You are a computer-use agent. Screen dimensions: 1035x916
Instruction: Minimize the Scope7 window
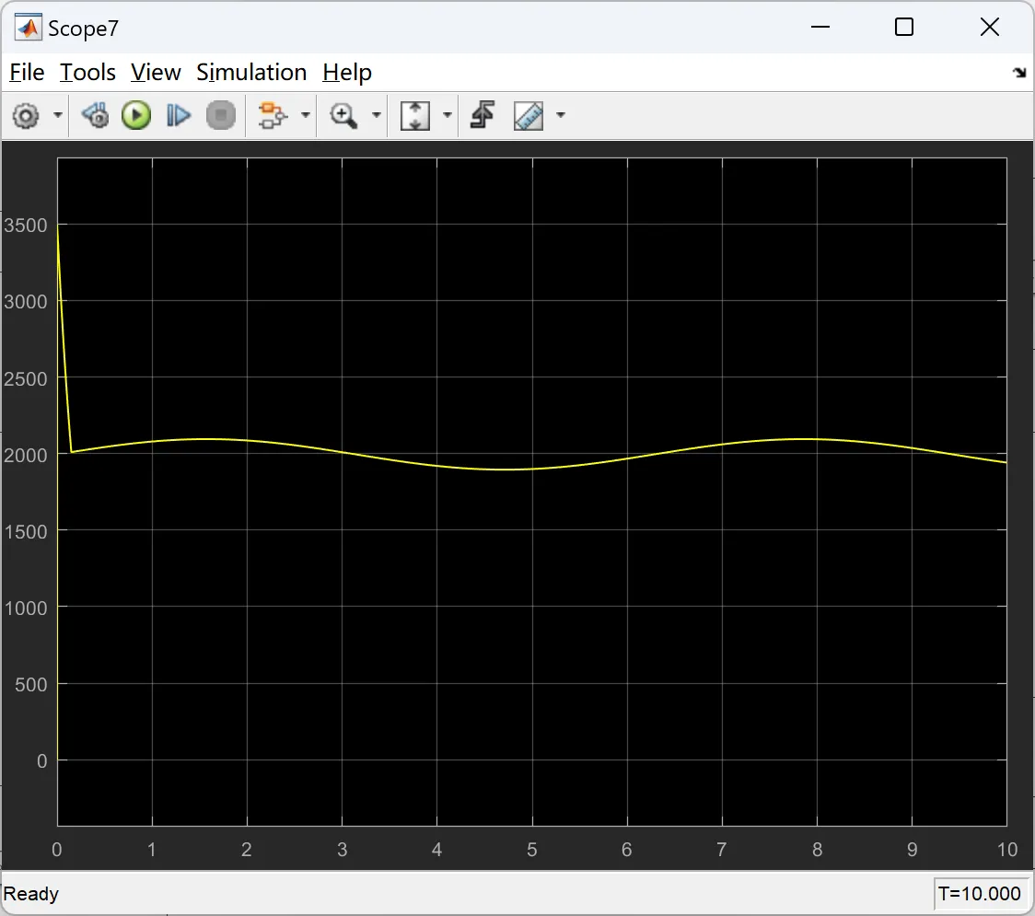pyautogui.click(x=820, y=27)
